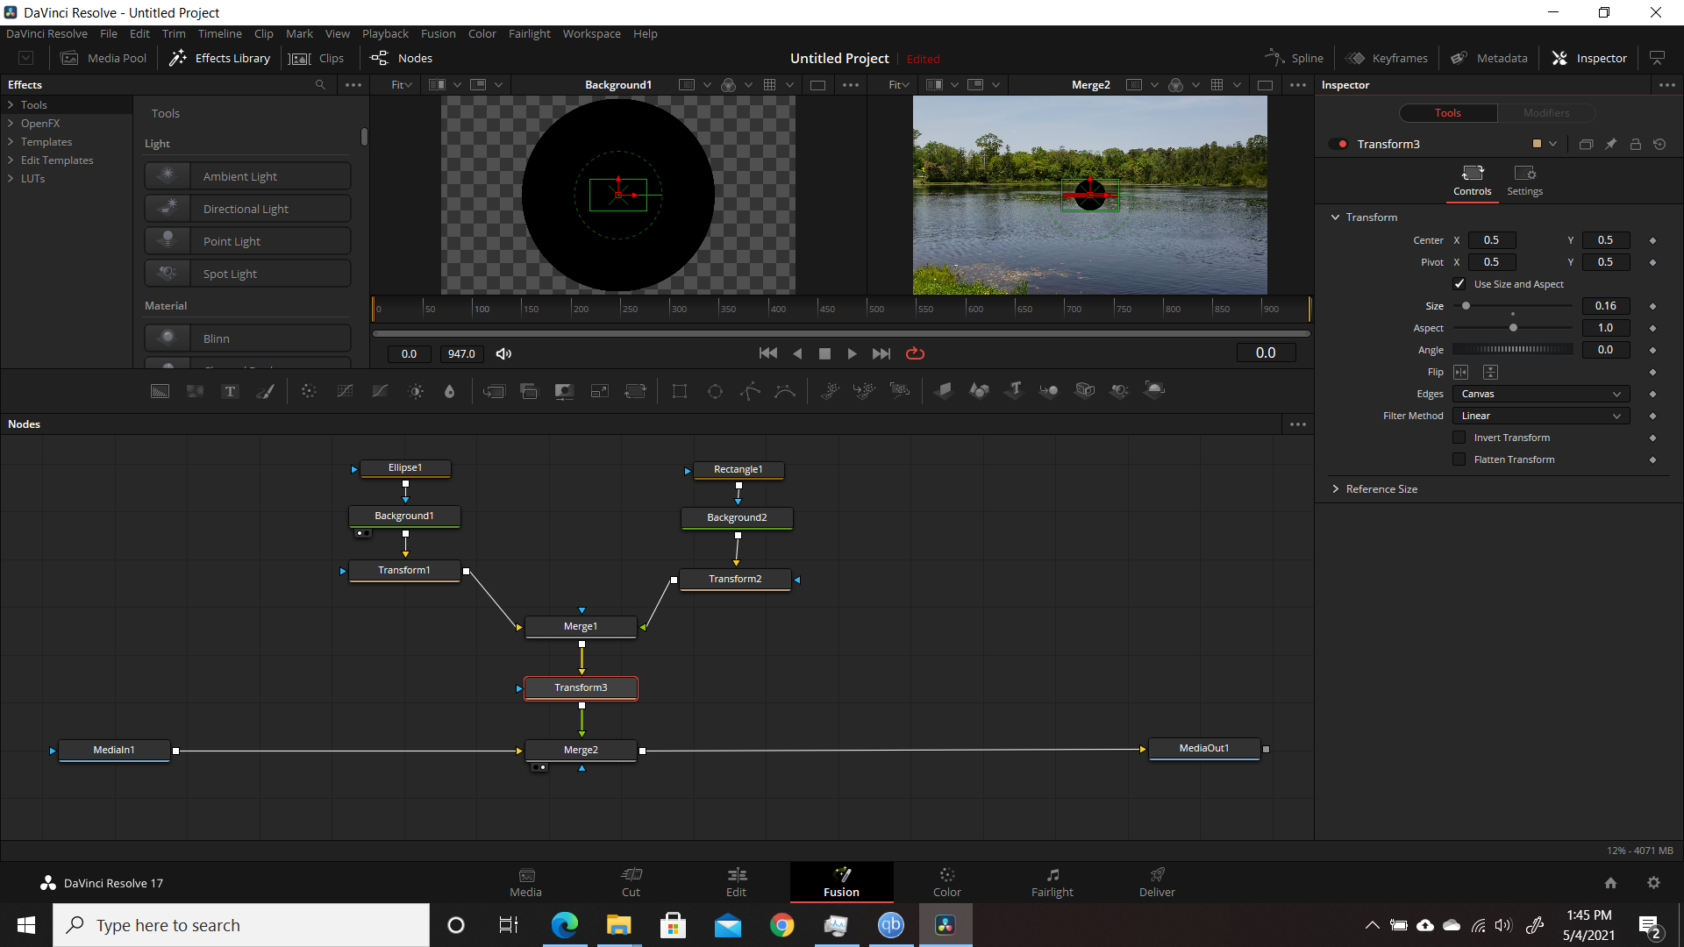This screenshot has width=1684, height=947.
Task: Add a Fast Noise node from toolbar
Action: 195,391
